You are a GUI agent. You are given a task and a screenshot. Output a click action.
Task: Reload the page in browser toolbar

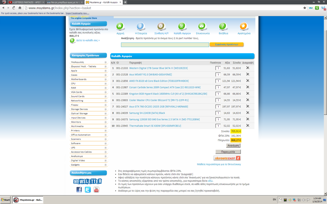[14, 8]
